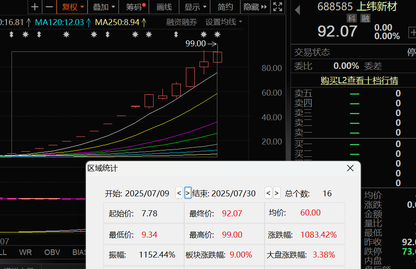Open the 画线 drawing tools
This screenshot has width=416, height=269.
[164, 7]
